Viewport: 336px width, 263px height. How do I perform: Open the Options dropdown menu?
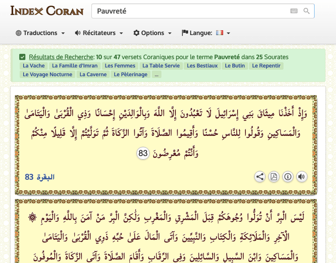152,33
